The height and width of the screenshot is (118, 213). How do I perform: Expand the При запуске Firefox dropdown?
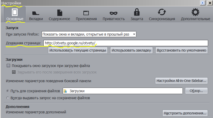click(x=89, y=34)
